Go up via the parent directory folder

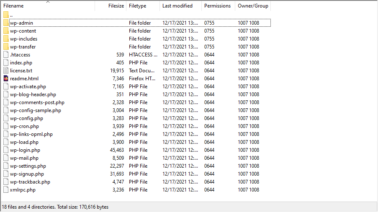6,15
